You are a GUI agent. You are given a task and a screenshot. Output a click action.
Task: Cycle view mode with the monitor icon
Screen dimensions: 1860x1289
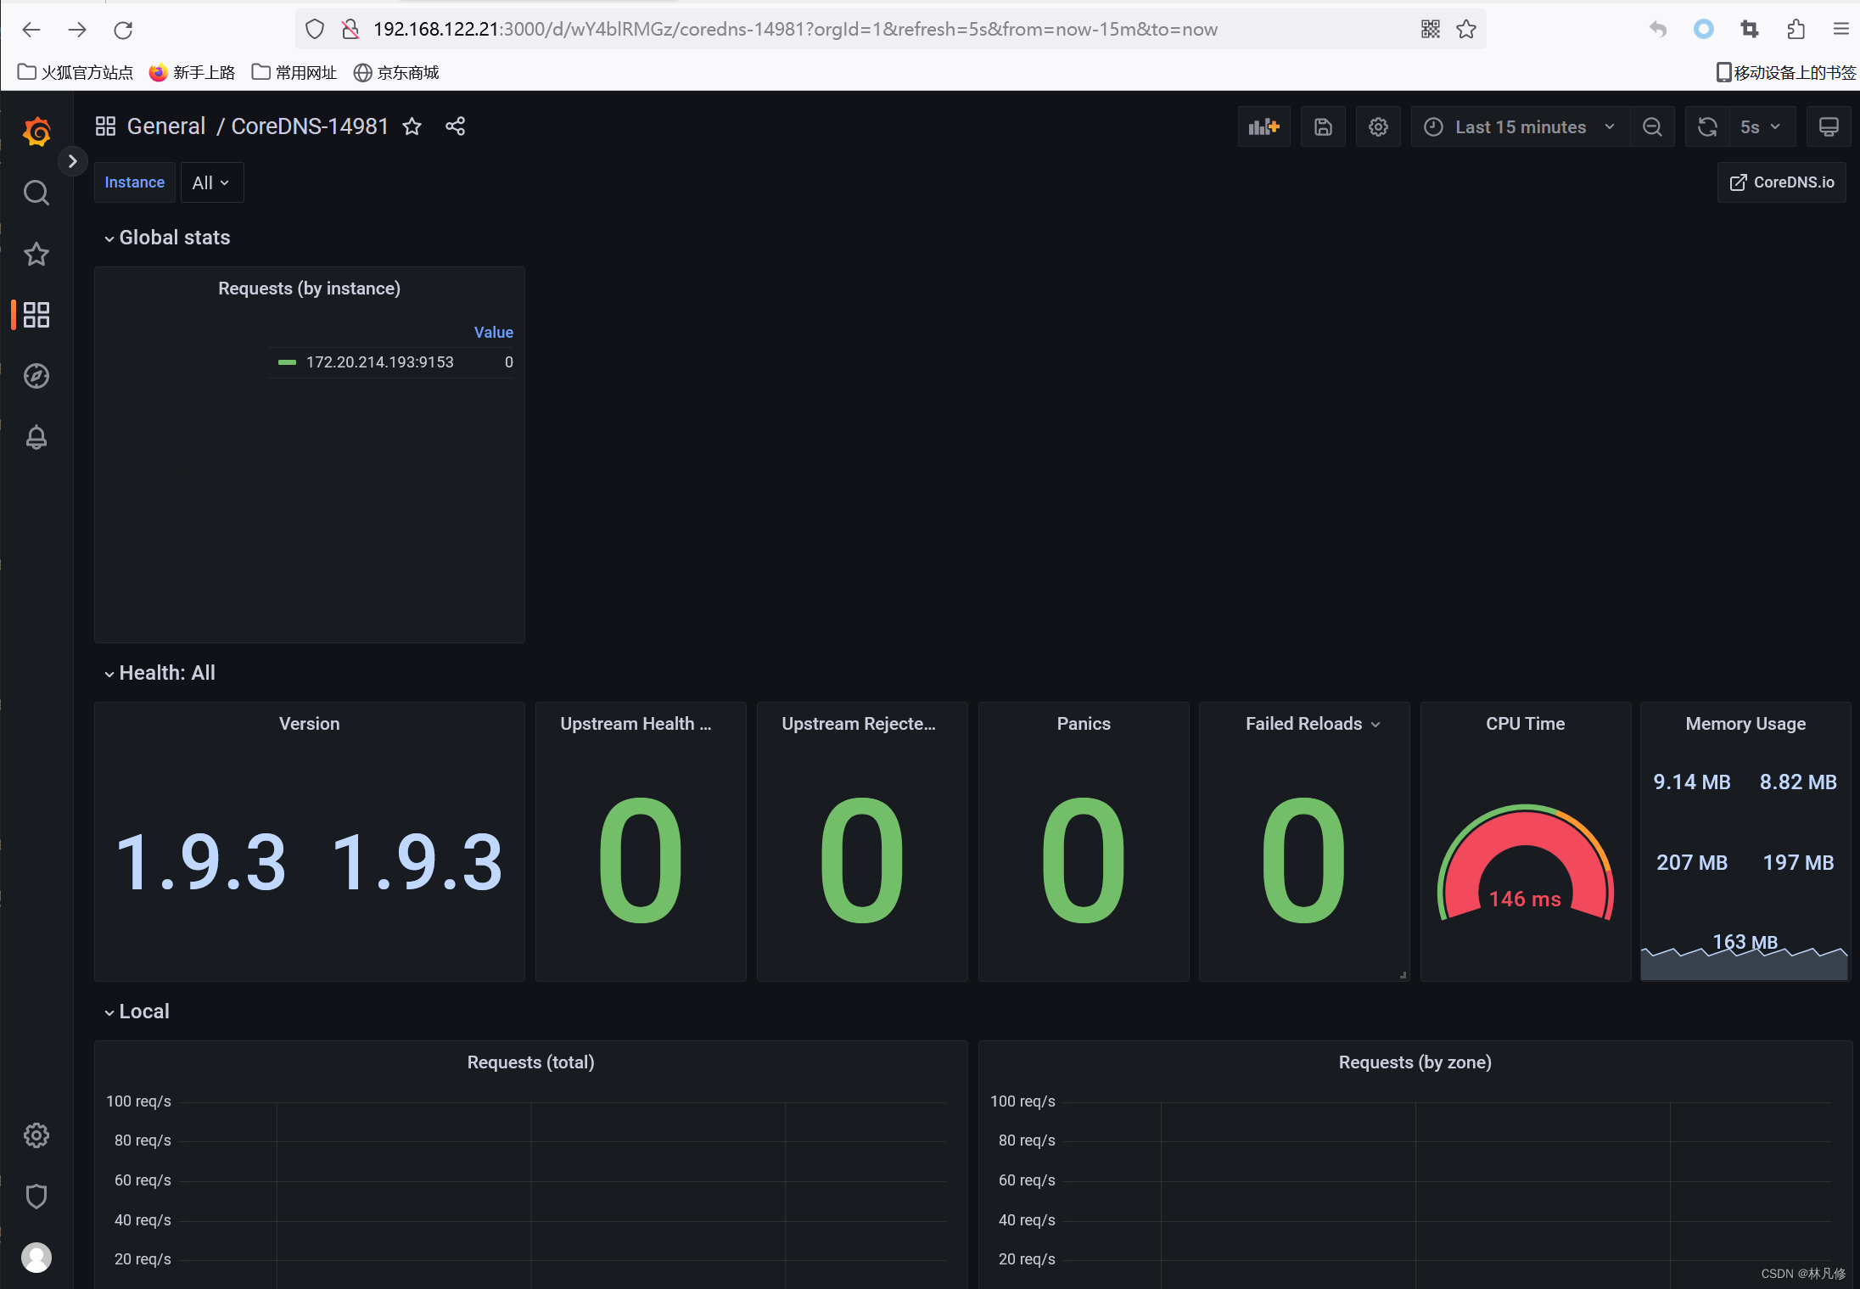click(x=1829, y=127)
